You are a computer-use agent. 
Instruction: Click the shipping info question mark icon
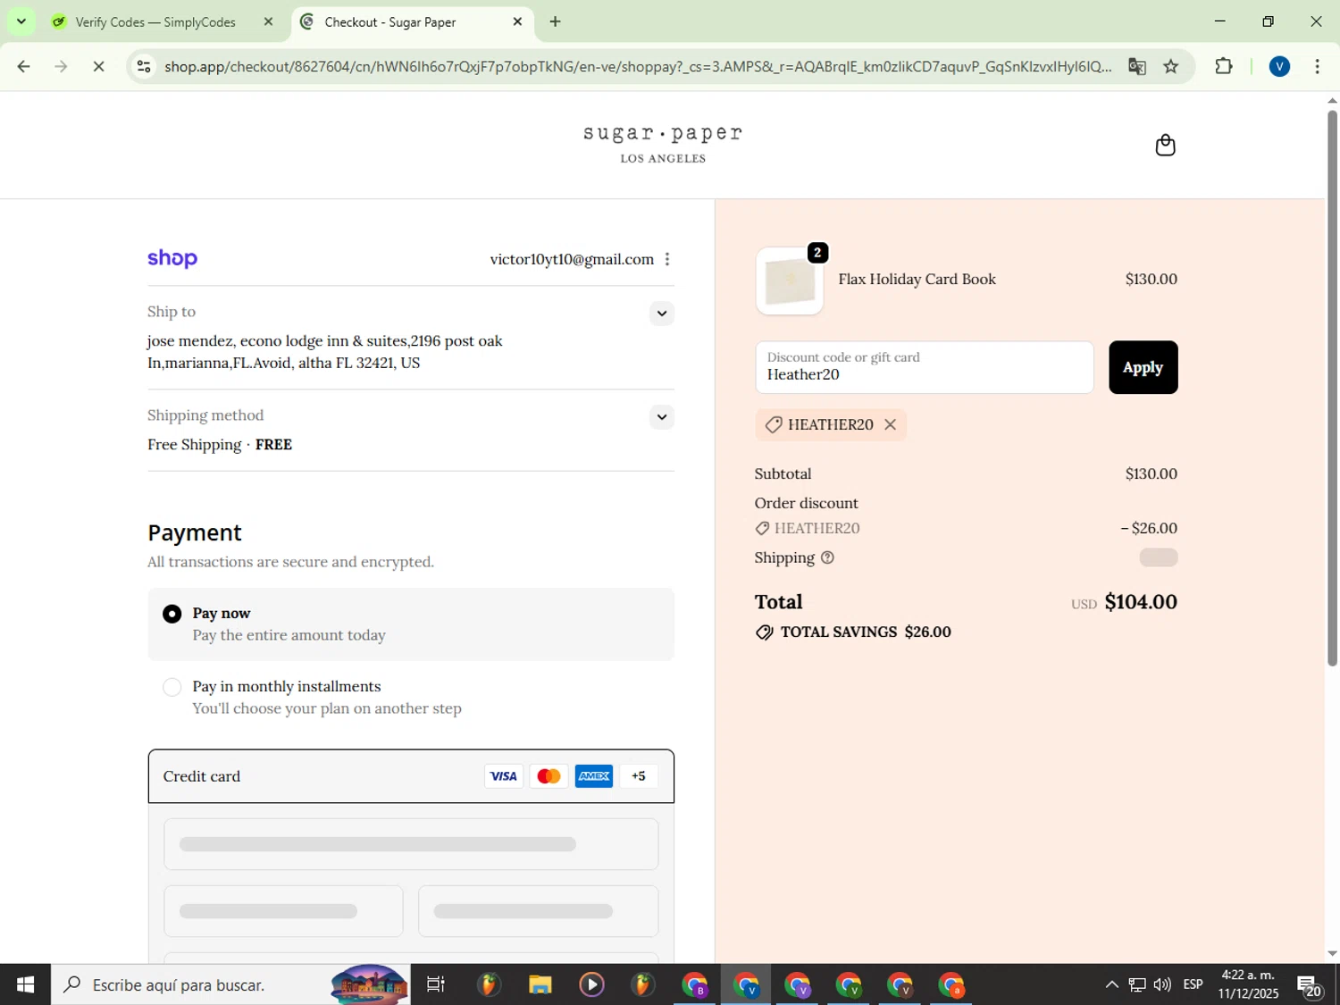tap(827, 557)
